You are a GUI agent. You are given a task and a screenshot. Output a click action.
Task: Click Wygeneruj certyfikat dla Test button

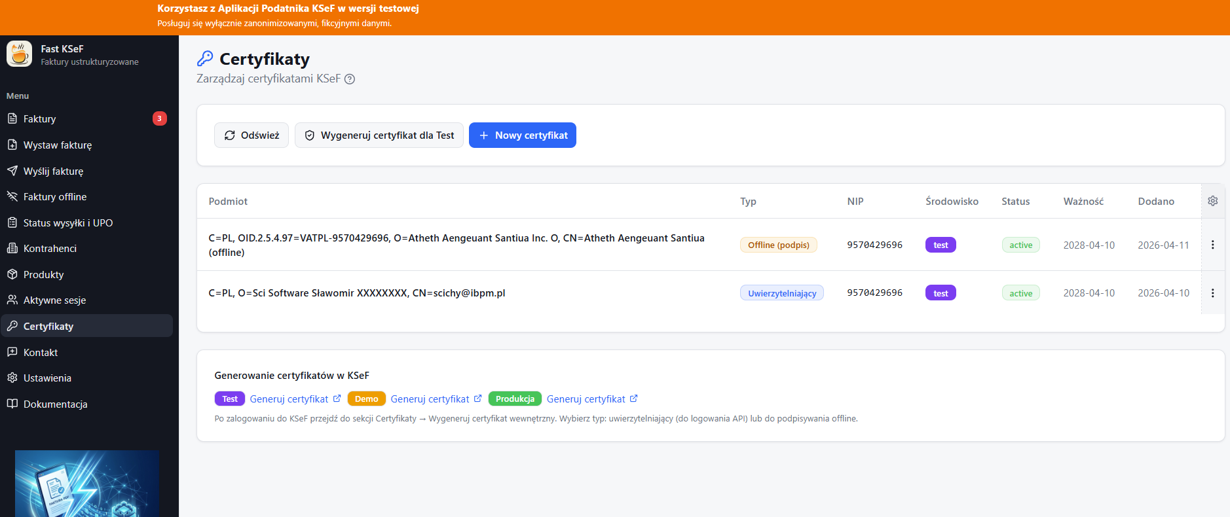tap(379, 135)
